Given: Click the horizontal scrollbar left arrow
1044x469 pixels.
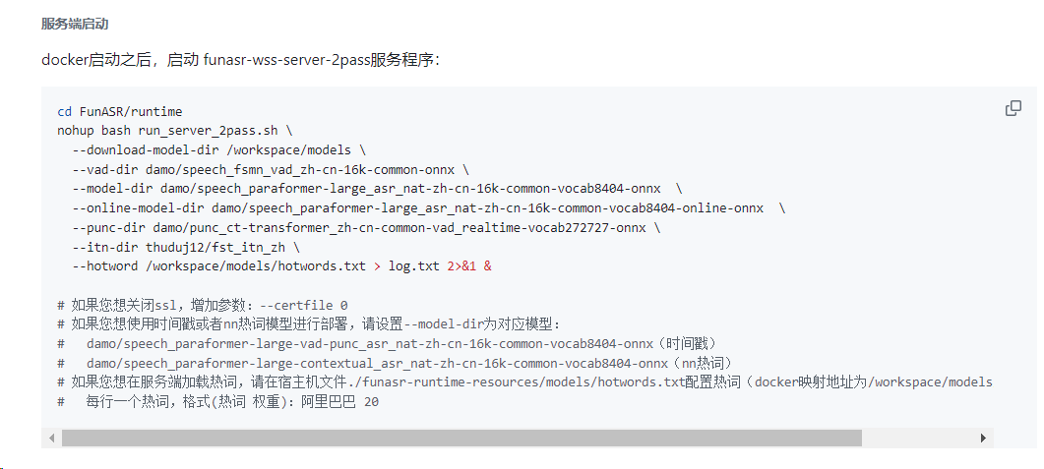Looking at the screenshot, I should click(51, 438).
